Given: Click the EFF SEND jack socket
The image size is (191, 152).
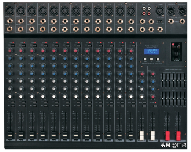Looking at the screenshot, I should [142, 22].
